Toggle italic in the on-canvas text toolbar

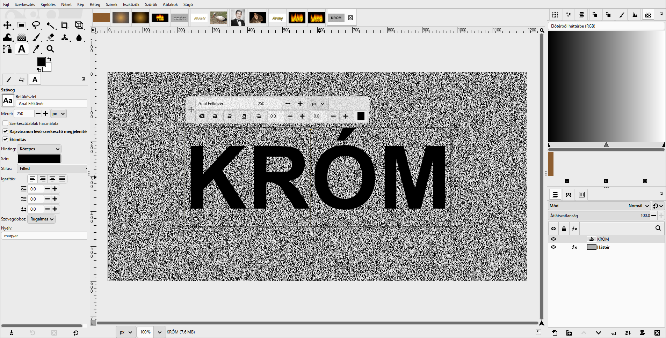pyautogui.click(x=230, y=116)
